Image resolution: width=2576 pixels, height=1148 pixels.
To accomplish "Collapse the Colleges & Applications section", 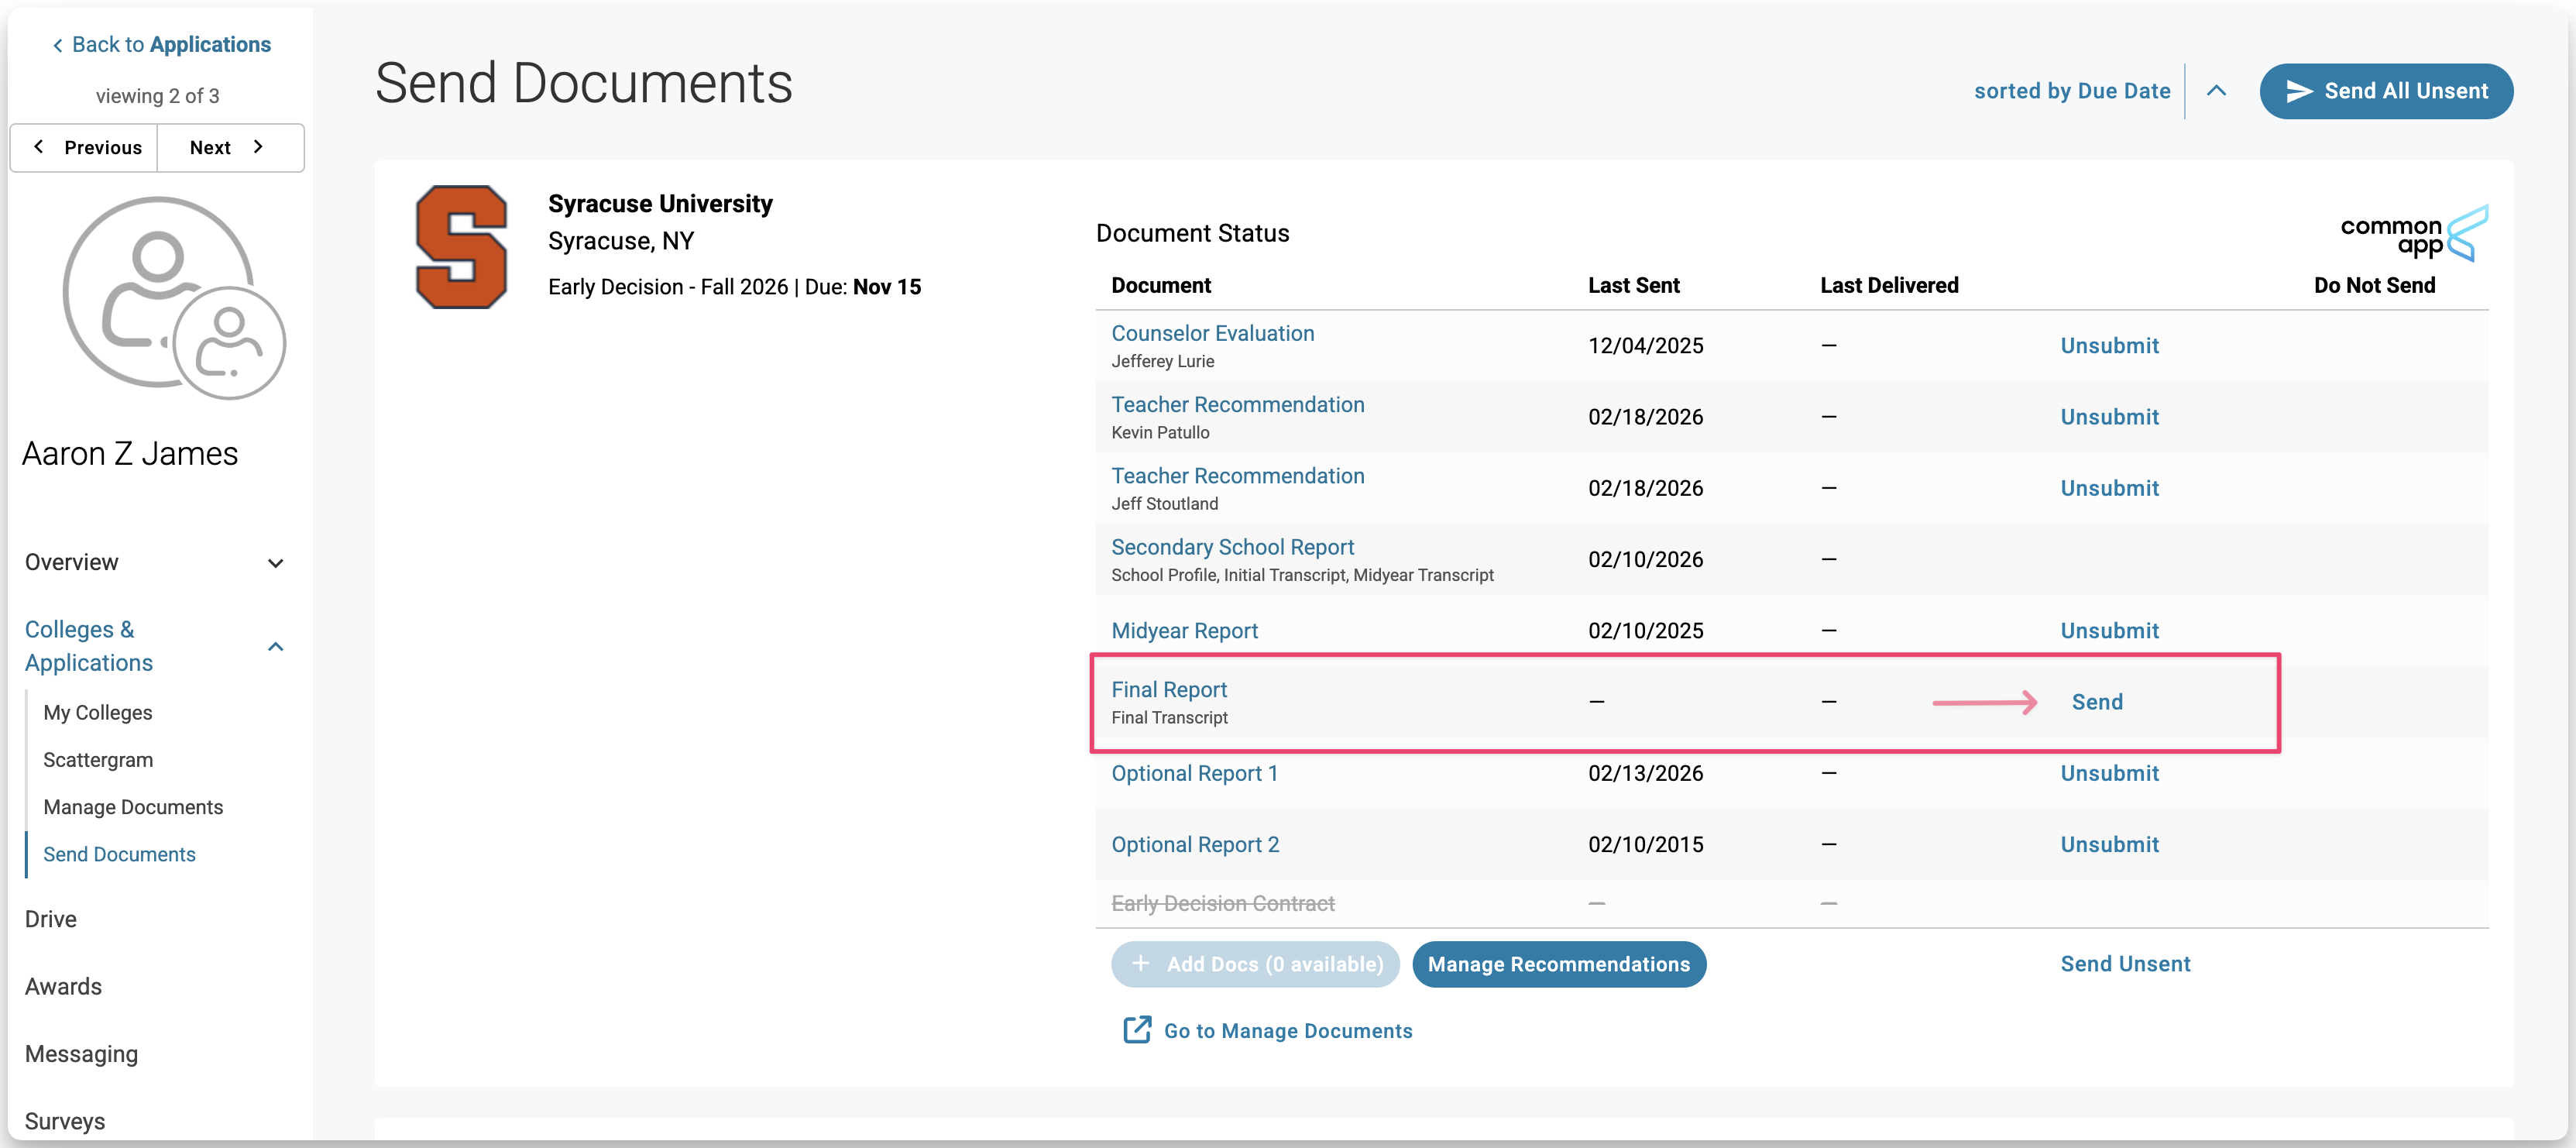I will coord(276,647).
